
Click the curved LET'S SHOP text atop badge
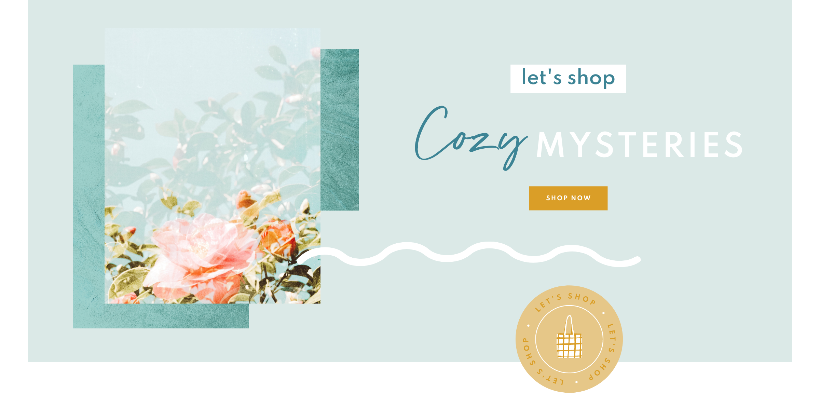click(x=565, y=301)
